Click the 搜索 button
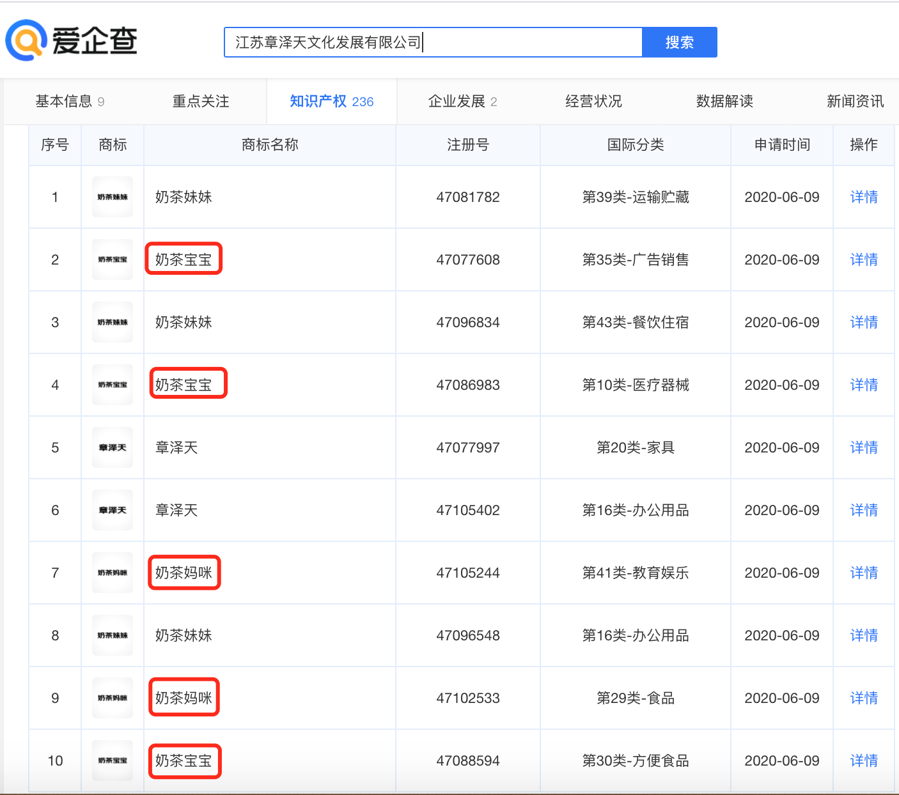Viewport: 899px width, 795px height. (x=680, y=42)
